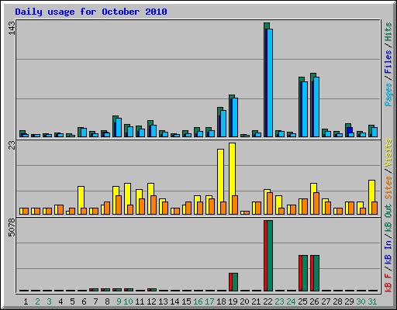Click day 20 on the x-axis

tap(244, 301)
